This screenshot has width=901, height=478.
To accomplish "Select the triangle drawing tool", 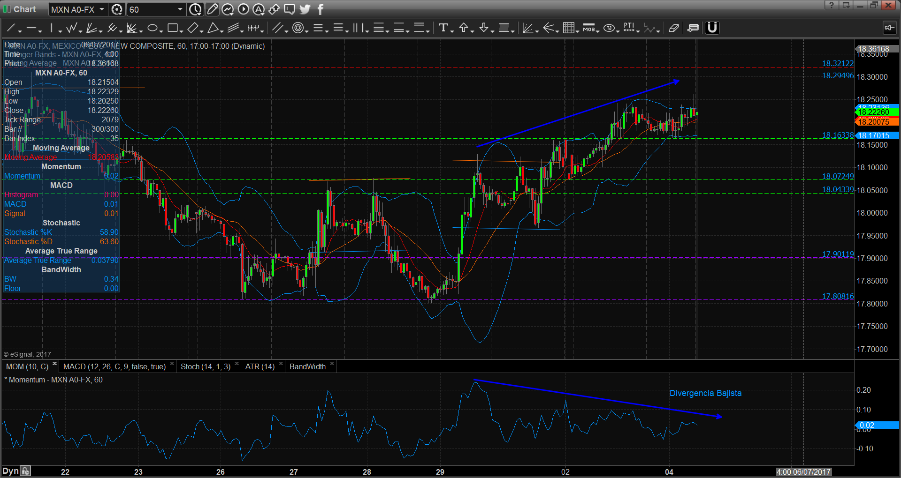I will tap(213, 28).
